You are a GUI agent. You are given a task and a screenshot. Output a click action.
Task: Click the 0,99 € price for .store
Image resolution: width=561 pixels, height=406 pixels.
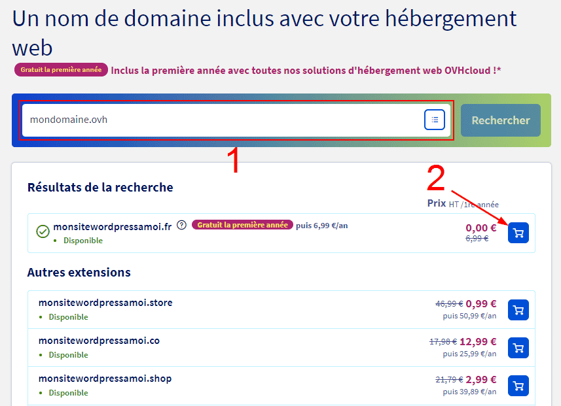tap(481, 304)
